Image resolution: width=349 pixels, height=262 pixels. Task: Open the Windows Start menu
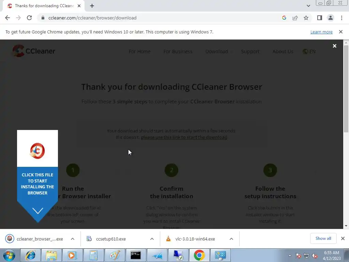pos(9,255)
